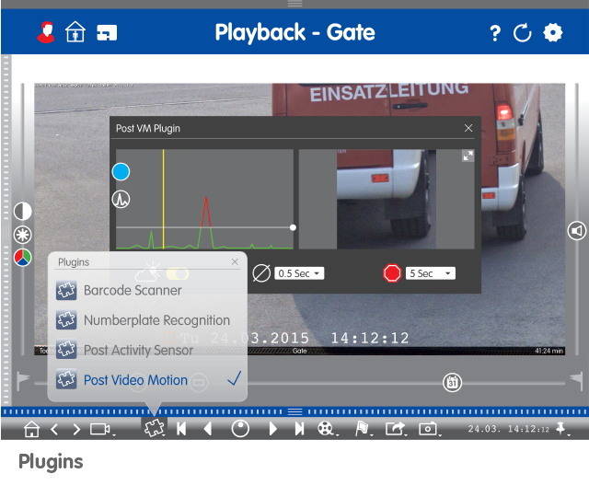Click the left flag on the timeline
Image resolution: width=589 pixels, height=497 pixels.
[23, 380]
